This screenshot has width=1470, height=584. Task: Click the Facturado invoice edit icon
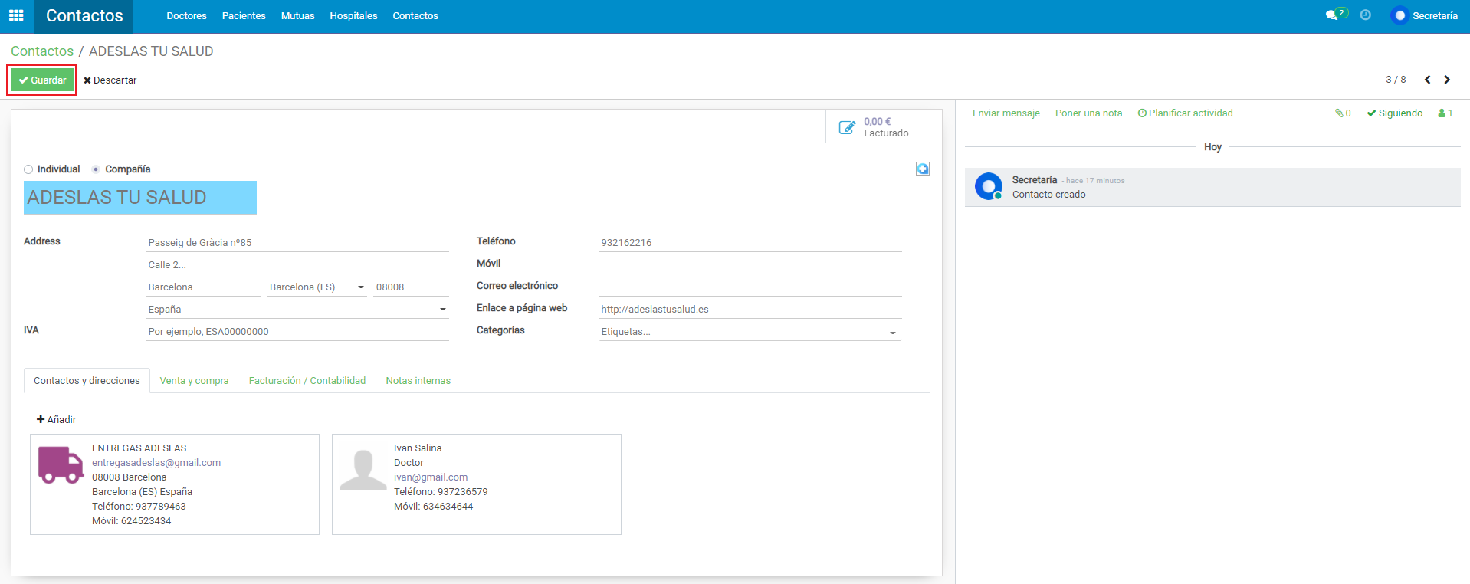click(847, 127)
